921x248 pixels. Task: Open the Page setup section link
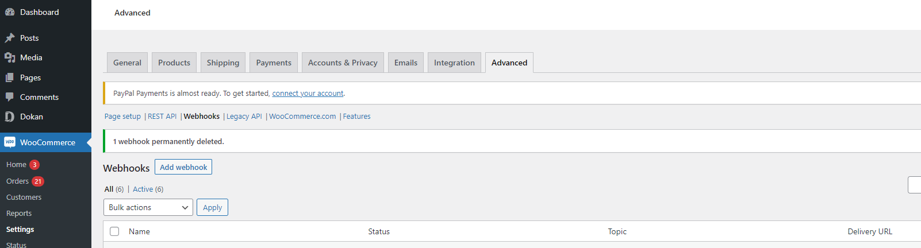point(122,117)
